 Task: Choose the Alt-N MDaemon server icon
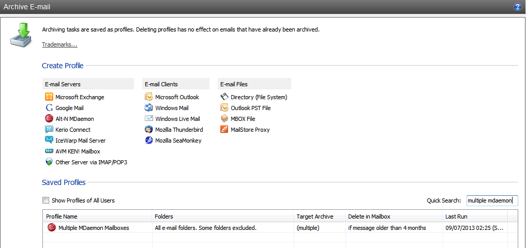point(49,119)
